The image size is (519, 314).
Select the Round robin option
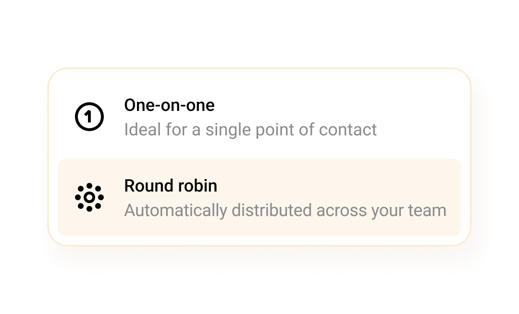pos(259,197)
